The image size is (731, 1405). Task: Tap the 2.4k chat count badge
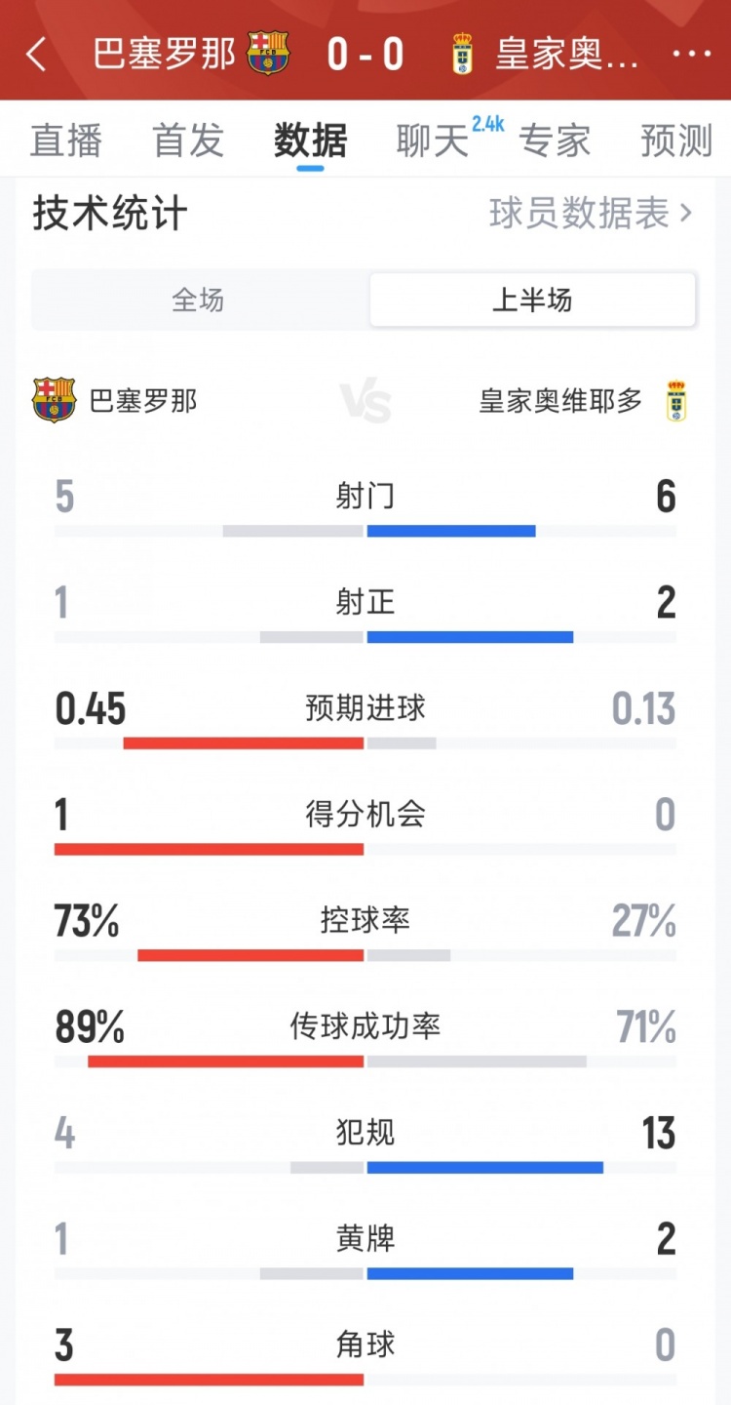pyautogui.click(x=487, y=124)
